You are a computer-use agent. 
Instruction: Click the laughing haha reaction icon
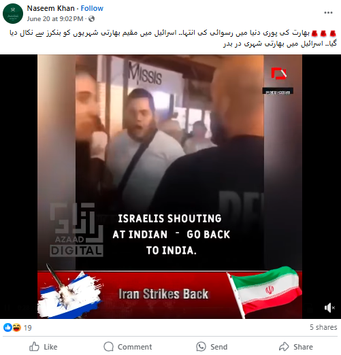click(16, 328)
